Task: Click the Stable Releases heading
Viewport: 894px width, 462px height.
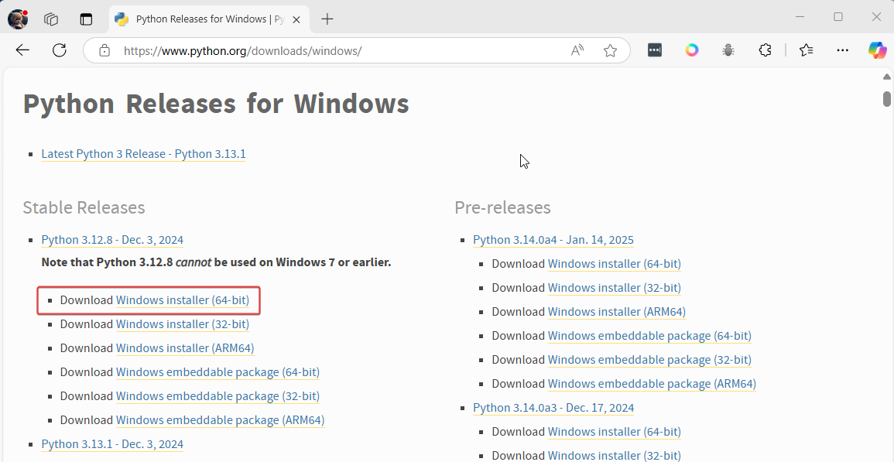Action: (84, 207)
